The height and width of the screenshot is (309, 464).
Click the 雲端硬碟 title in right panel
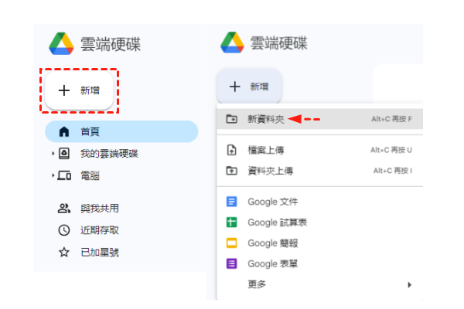[x=278, y=43]
